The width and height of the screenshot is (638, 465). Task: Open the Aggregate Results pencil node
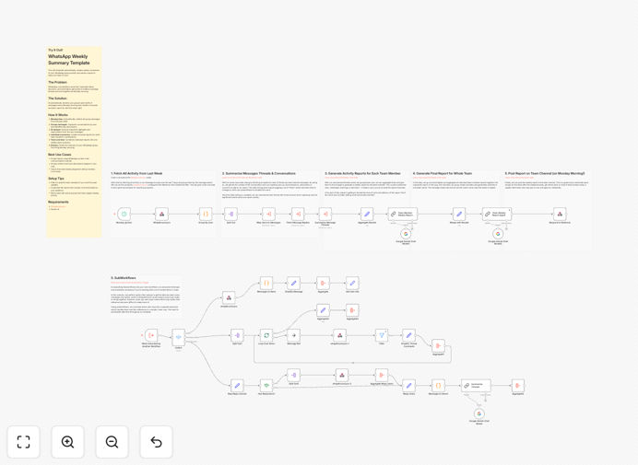coord(367,214)
